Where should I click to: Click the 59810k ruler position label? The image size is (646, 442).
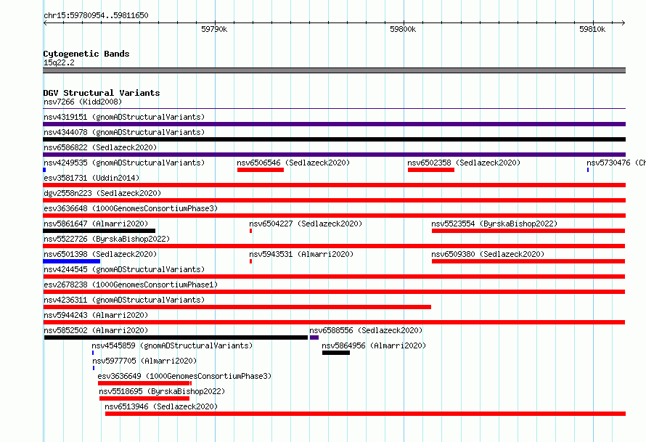point(592,29)
